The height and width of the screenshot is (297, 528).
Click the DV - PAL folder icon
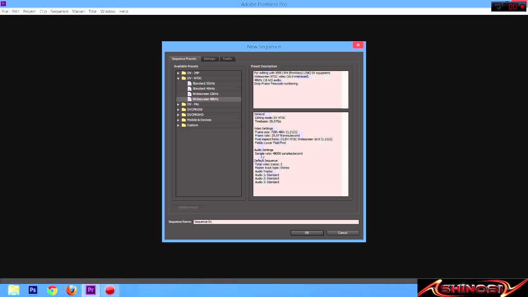pos(184,104)
